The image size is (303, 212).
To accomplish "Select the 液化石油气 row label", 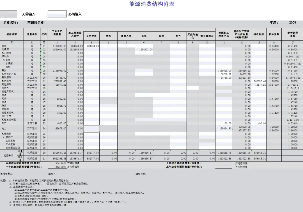I will pos(8,113).
